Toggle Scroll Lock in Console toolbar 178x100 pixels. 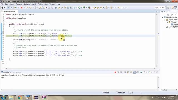point(128,72)
